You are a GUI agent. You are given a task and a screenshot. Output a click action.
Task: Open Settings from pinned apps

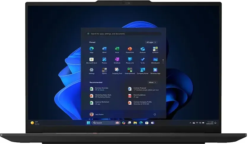click(92, 71)
